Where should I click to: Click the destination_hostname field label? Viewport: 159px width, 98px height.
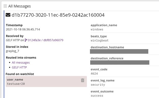click(107, 47)
